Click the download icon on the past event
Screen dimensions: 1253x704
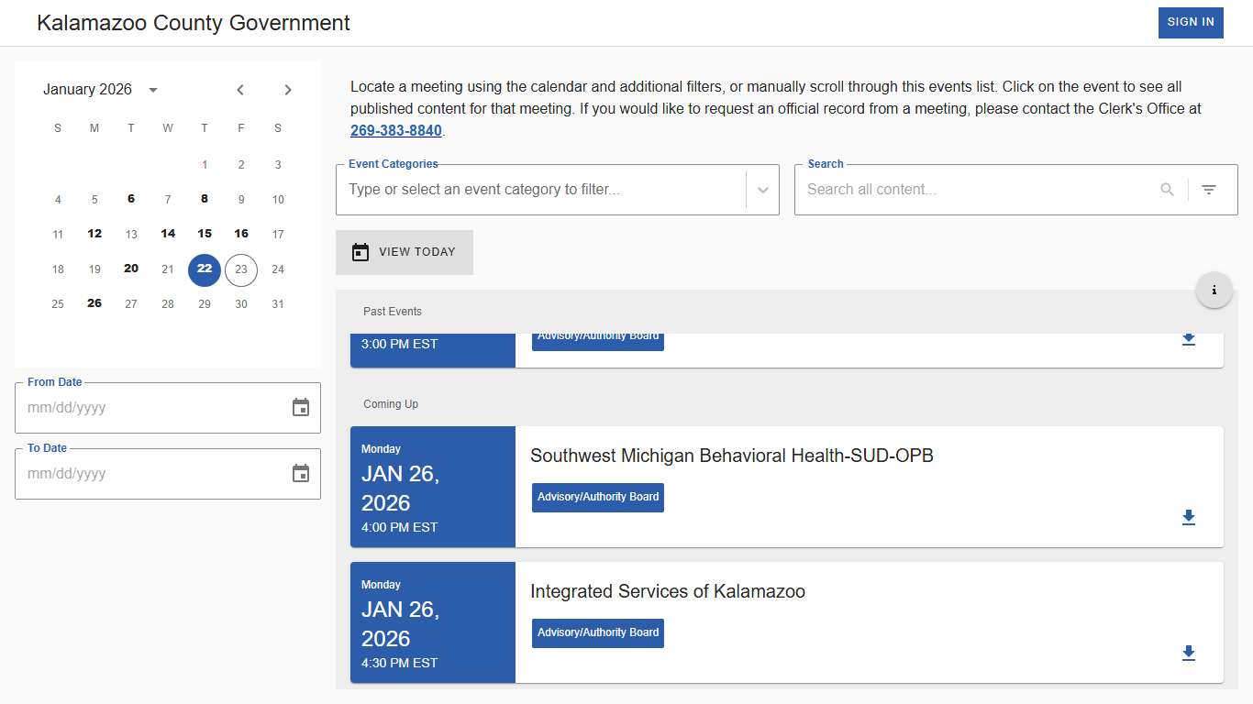[1189, 339]
